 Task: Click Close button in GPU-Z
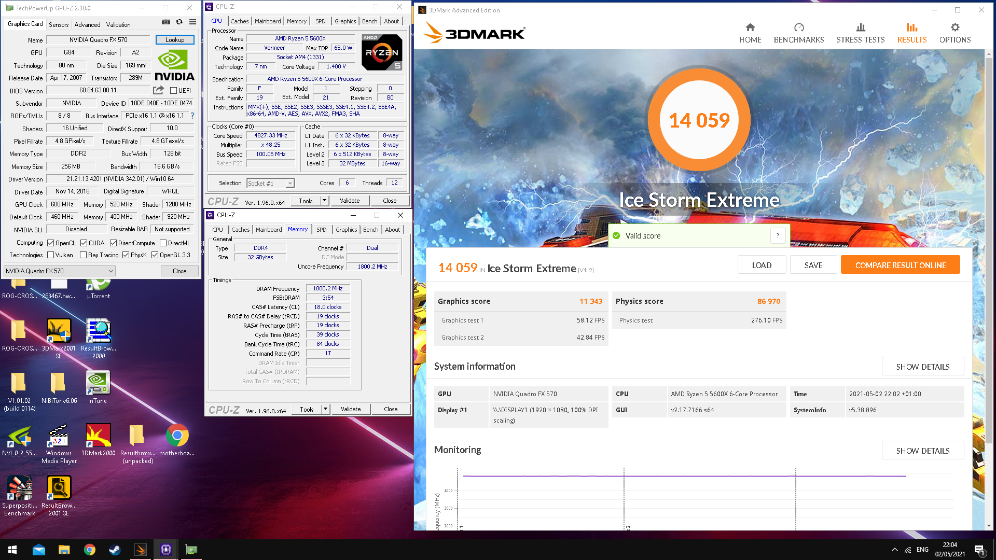click(x=179, y=271)
